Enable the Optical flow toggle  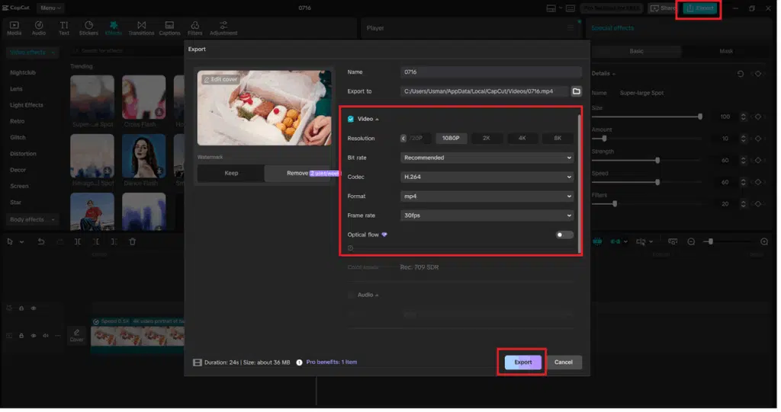(x=564, y=235)
